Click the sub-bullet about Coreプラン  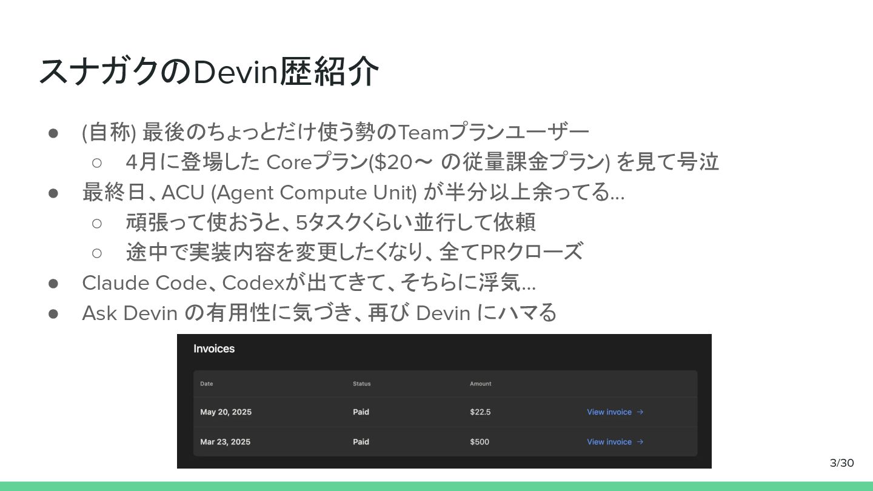click(x=422, y=162)
